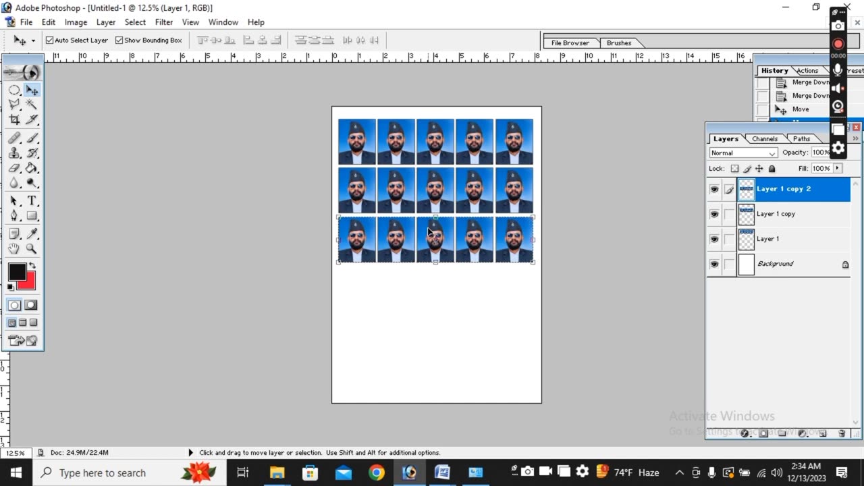Select the Polygonal Lasso tool
The height and width of the screenshot is (486, 864).
[x=14, y=105]
